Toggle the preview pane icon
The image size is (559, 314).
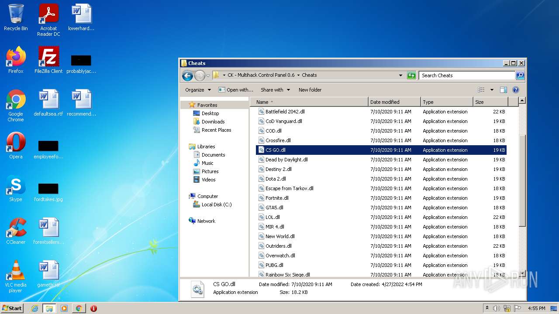click(x=504, y=90)
